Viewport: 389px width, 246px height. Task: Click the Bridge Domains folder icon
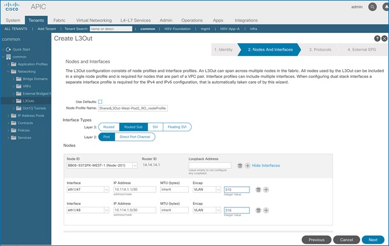pyautogui.click(x=18, y=79)
